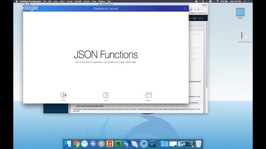Image resolution: width=266 pixels, height=149 pixels.
Task: Open the Wi-Fi status menu
Action: coord(217,1)
